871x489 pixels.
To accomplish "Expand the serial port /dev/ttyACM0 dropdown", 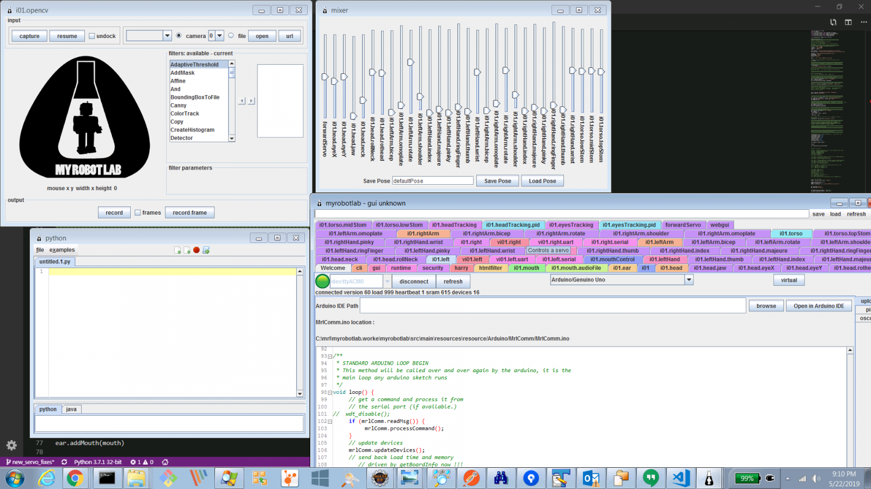I will click(x=388, y=281).
